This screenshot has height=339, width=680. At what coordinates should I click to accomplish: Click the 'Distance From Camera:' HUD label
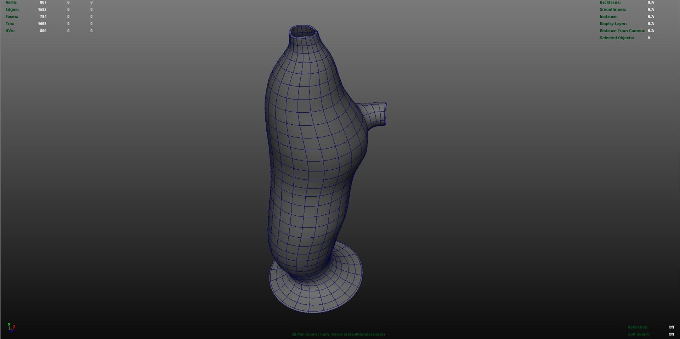point(622,31)
